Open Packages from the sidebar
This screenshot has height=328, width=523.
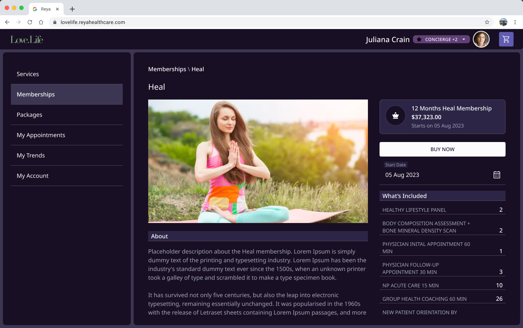tap(29, 115)
